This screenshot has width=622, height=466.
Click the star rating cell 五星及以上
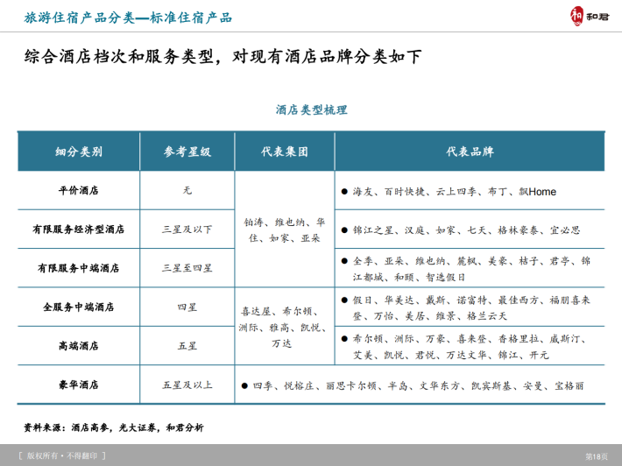187,385
